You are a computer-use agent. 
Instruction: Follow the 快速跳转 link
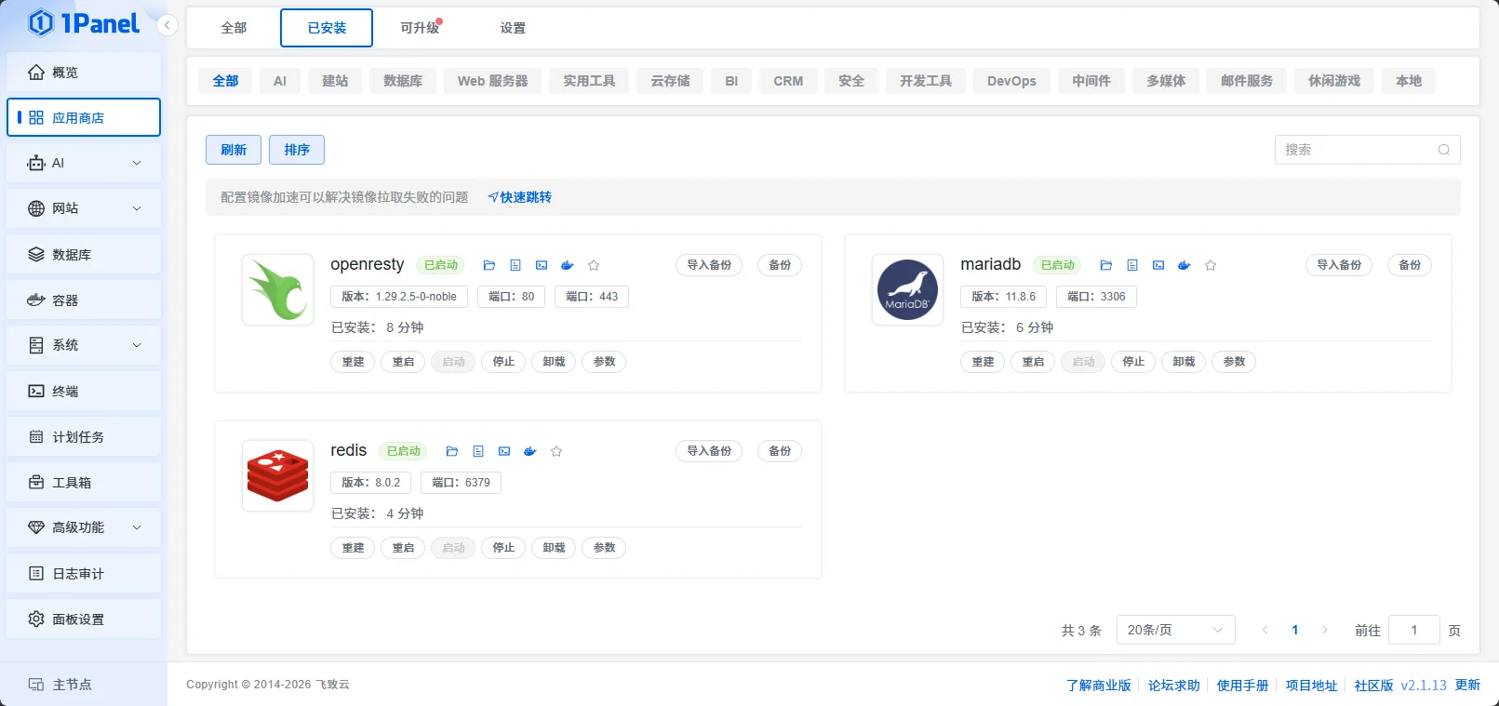(520, 197)
